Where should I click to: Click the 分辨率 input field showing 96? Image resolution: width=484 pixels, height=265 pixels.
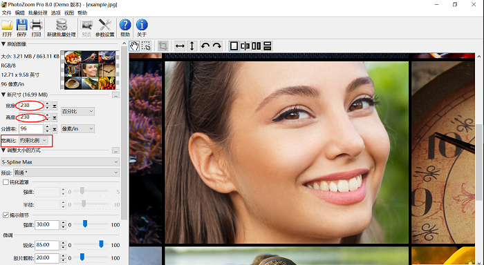pyautogui.click(x=31, y=129)
